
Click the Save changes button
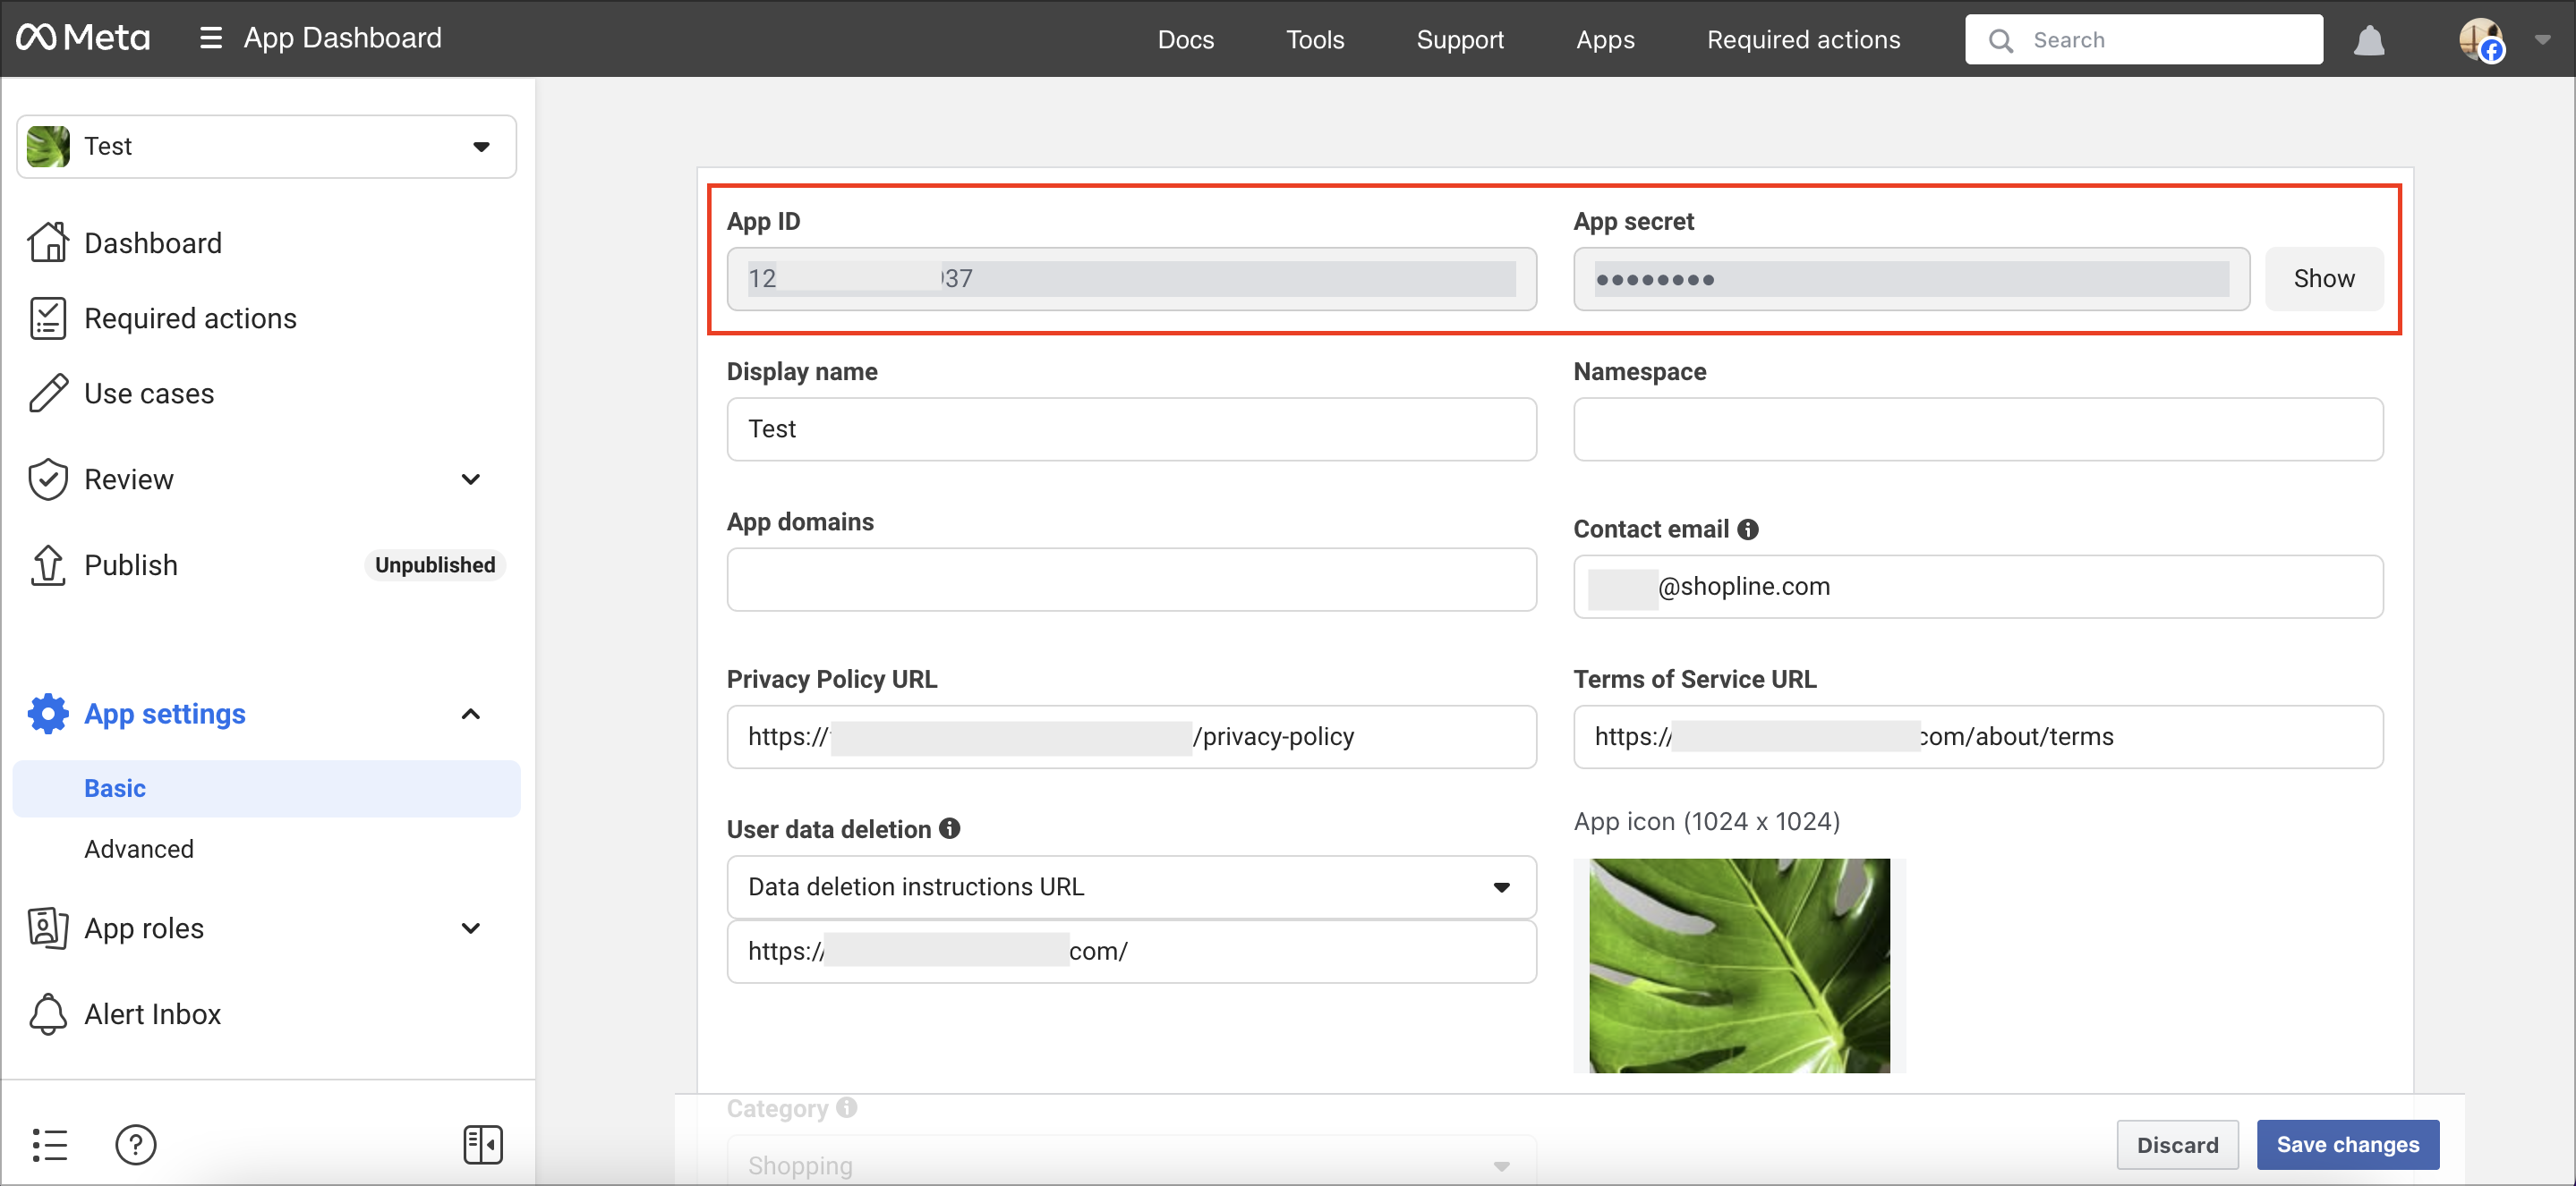coord(2348,1145)
